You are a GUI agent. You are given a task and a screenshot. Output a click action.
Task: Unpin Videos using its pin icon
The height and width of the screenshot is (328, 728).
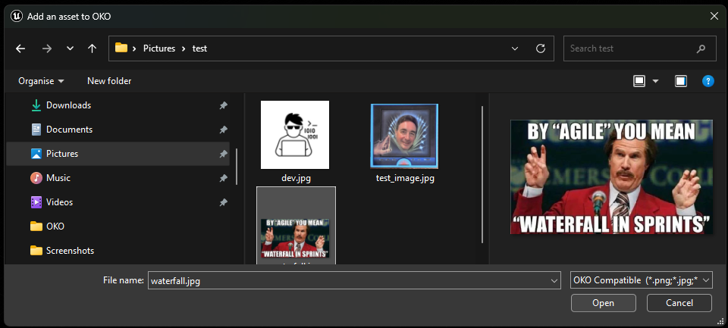[223, 201]
